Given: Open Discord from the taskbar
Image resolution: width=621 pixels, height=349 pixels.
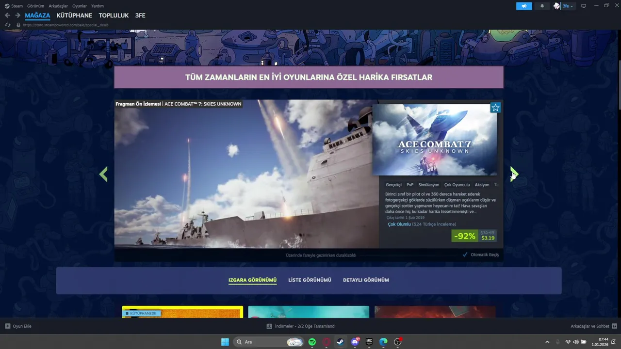Looking at the screenshot, I should click(355, 342).
